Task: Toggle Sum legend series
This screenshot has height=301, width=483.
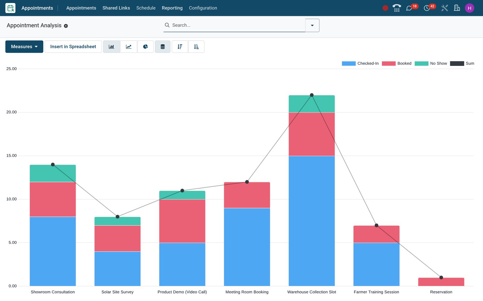Action: coord(462,64)
